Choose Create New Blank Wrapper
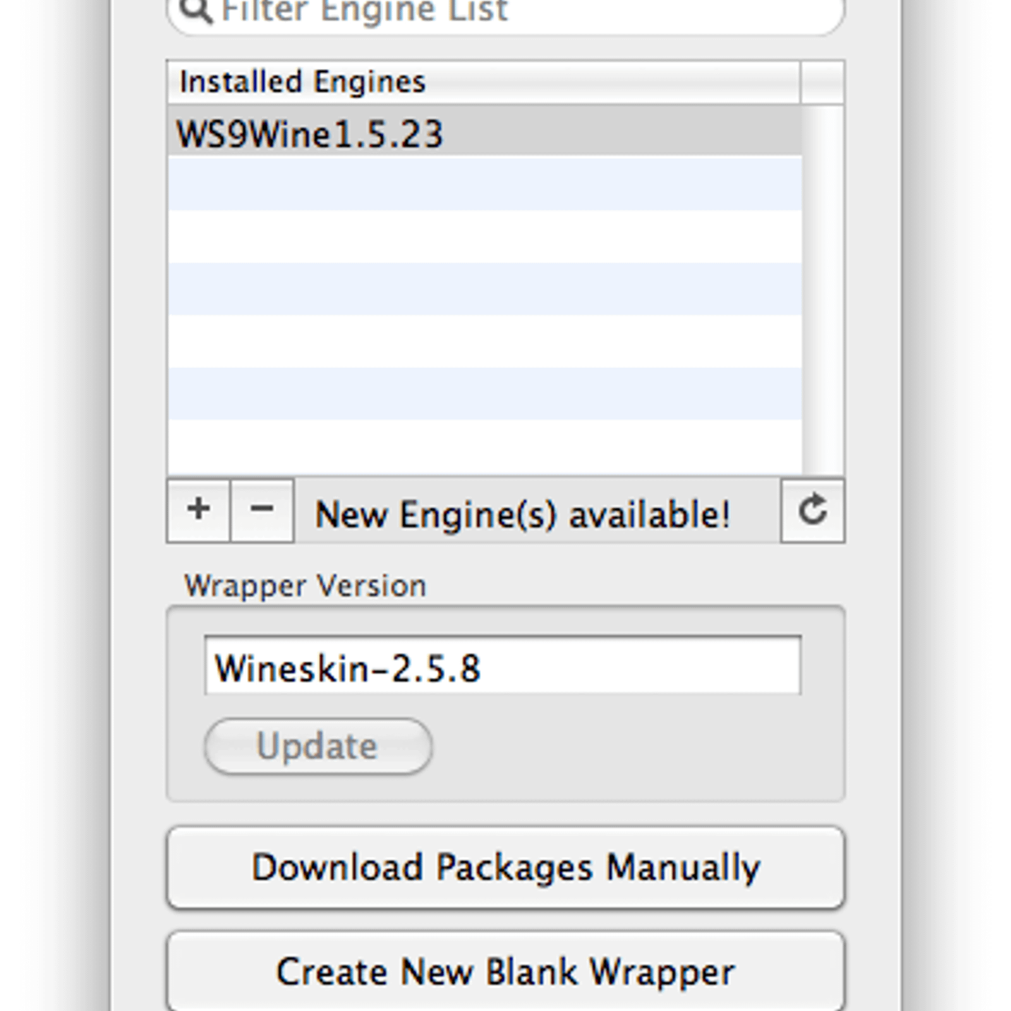Viewport: 1011px width, 1011px height. [505, 971]
